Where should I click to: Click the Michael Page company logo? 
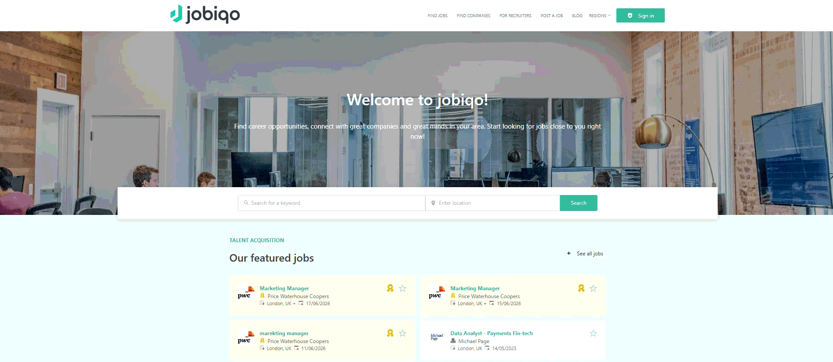(437, 337)
